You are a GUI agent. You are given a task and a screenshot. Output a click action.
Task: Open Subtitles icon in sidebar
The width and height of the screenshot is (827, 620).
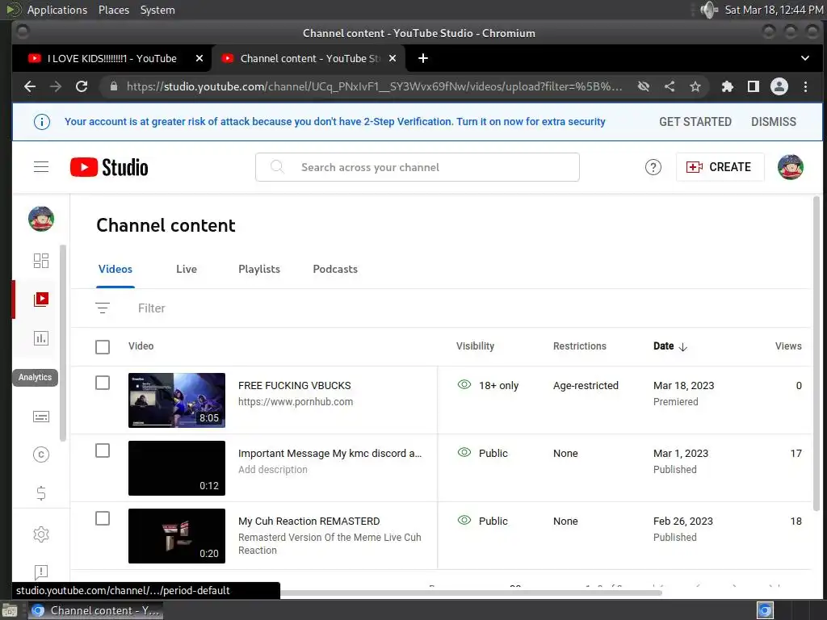(x=41, y=417)
